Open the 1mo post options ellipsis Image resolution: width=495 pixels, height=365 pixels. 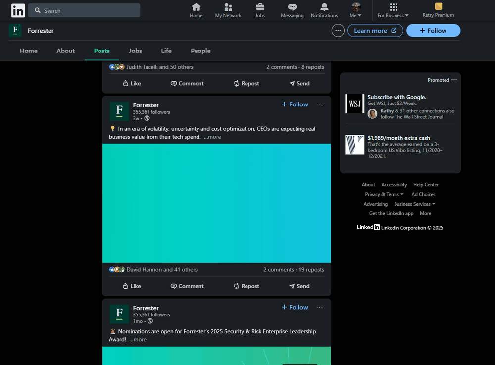(319, 307)
